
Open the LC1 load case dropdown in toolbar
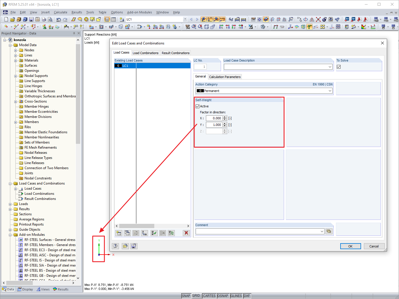(185, 19)
